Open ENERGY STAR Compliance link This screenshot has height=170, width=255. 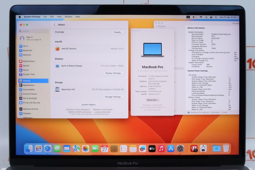80,112
